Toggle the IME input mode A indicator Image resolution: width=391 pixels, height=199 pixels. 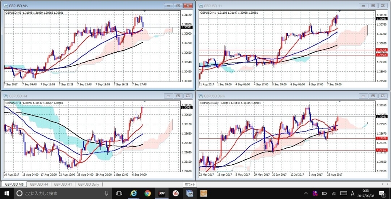(x=352, y=193)
